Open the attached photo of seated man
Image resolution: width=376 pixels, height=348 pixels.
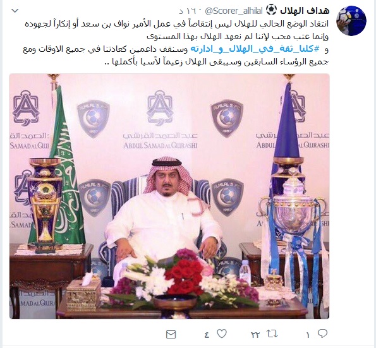click(x=169, y=196)
